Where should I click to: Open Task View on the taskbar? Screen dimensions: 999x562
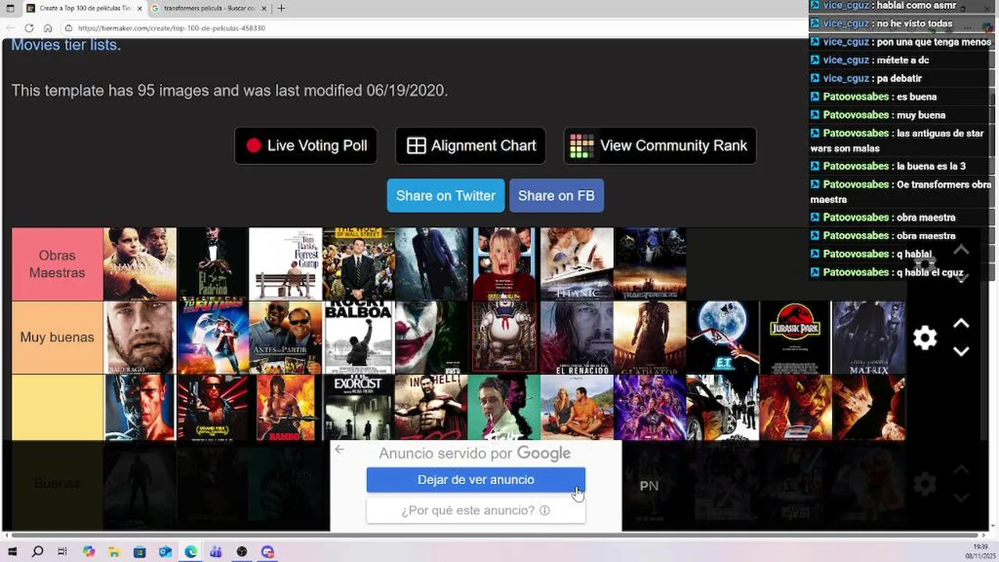[62, 552]
